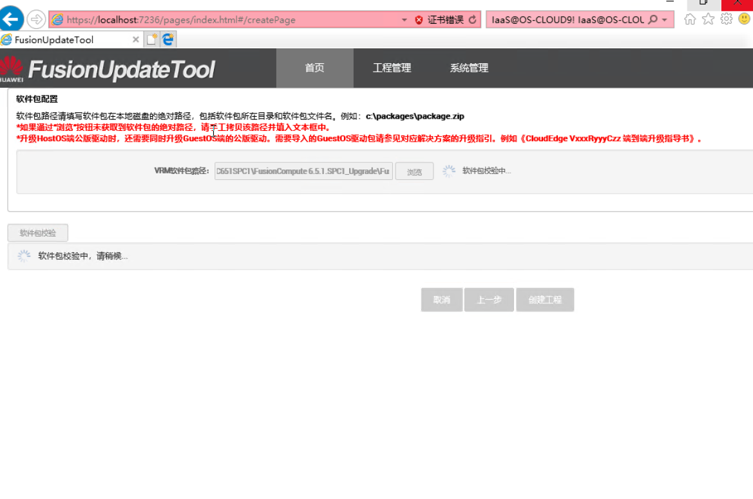Open the browser Home icon
The width and height of the screenshot is (753, 499).
pyautogui.click(x=690, y=19)
